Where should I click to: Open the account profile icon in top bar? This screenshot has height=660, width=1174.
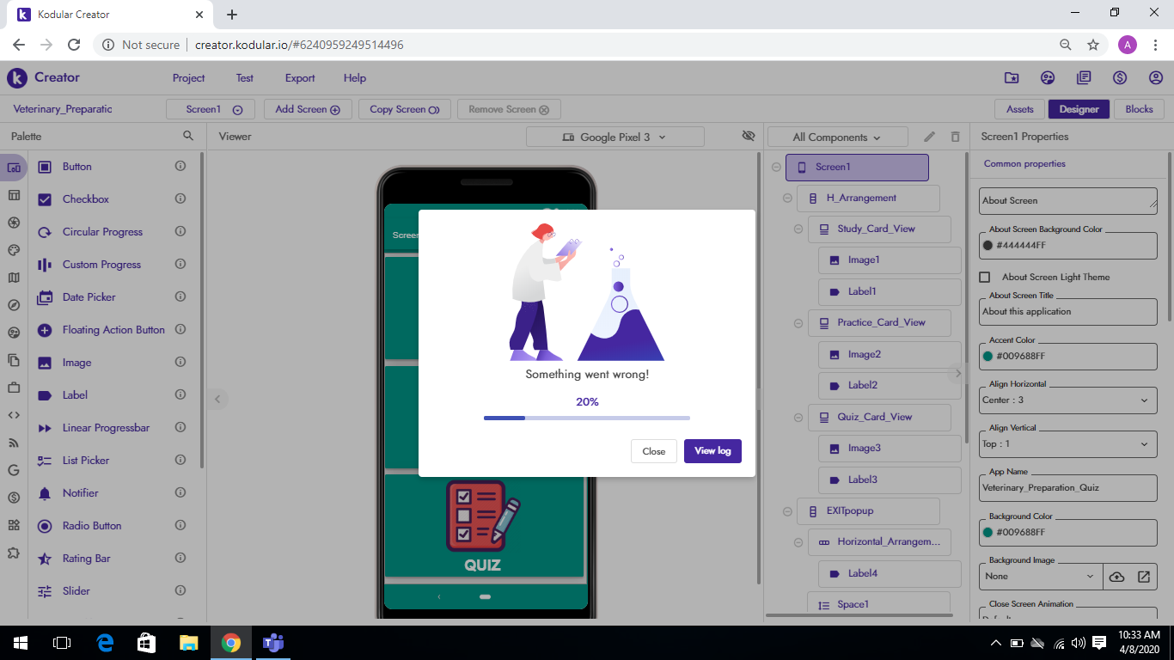[x=1155, y=77]
